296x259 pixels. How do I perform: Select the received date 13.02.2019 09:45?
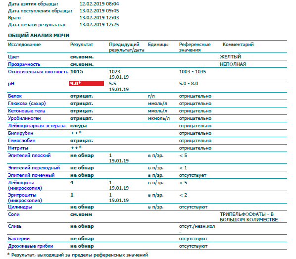point(99,11)
